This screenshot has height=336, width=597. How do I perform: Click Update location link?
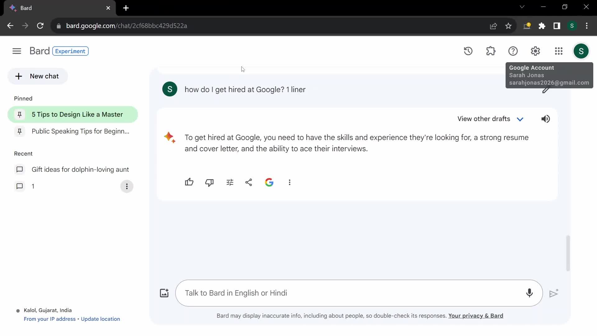pyautogui.click(x=100, y=319)
